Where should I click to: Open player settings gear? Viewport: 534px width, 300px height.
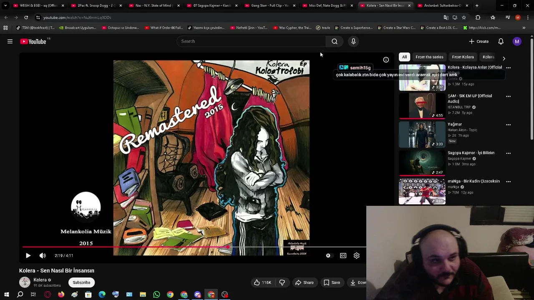coord(356,255)
